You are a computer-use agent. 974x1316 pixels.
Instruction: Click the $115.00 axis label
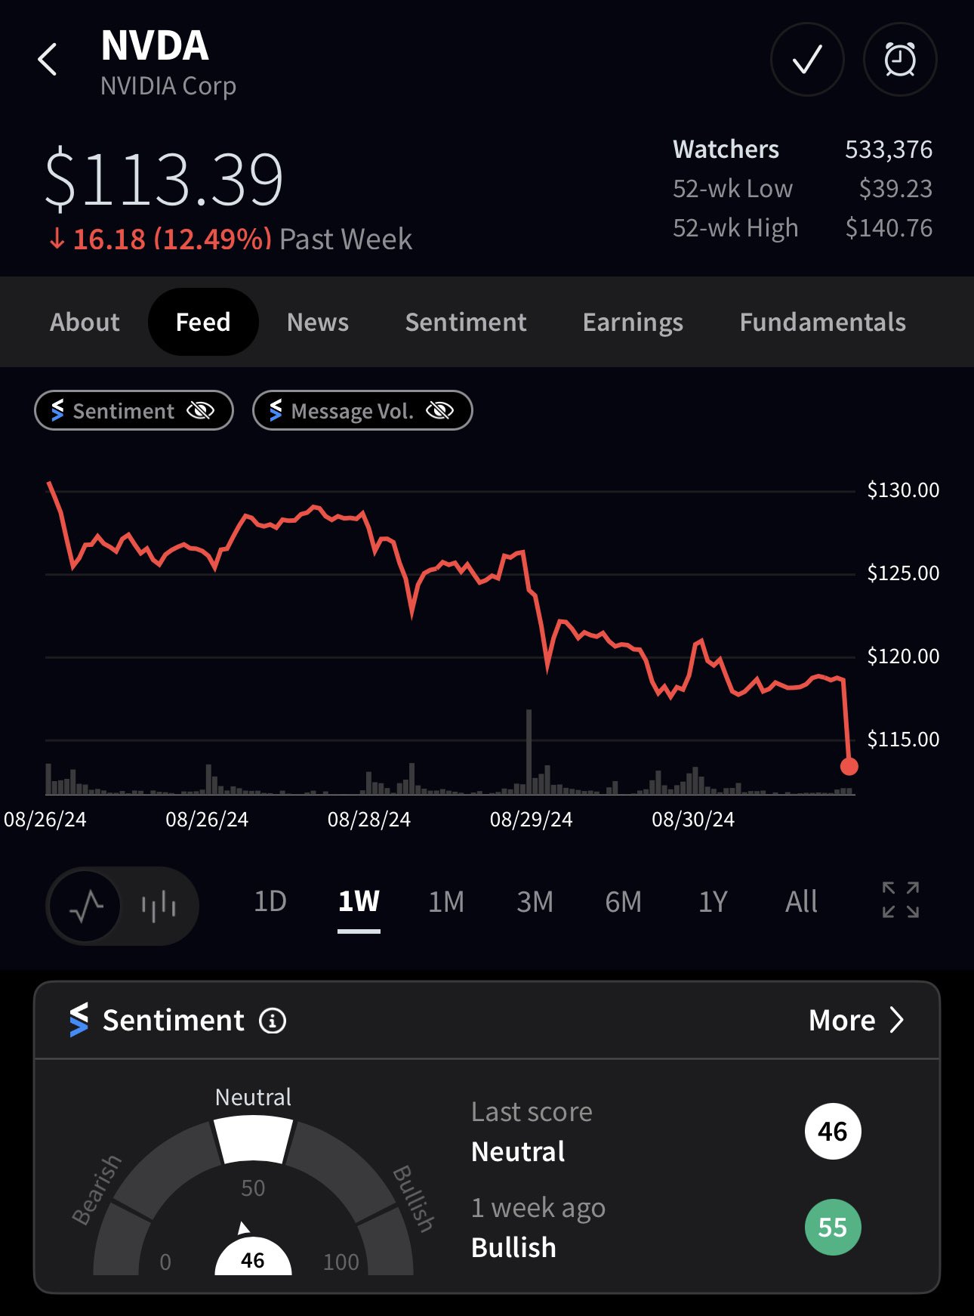903,740
